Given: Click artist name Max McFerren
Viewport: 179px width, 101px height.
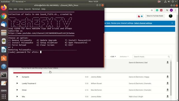Looking at the screenshot, I should coord(96,90).
